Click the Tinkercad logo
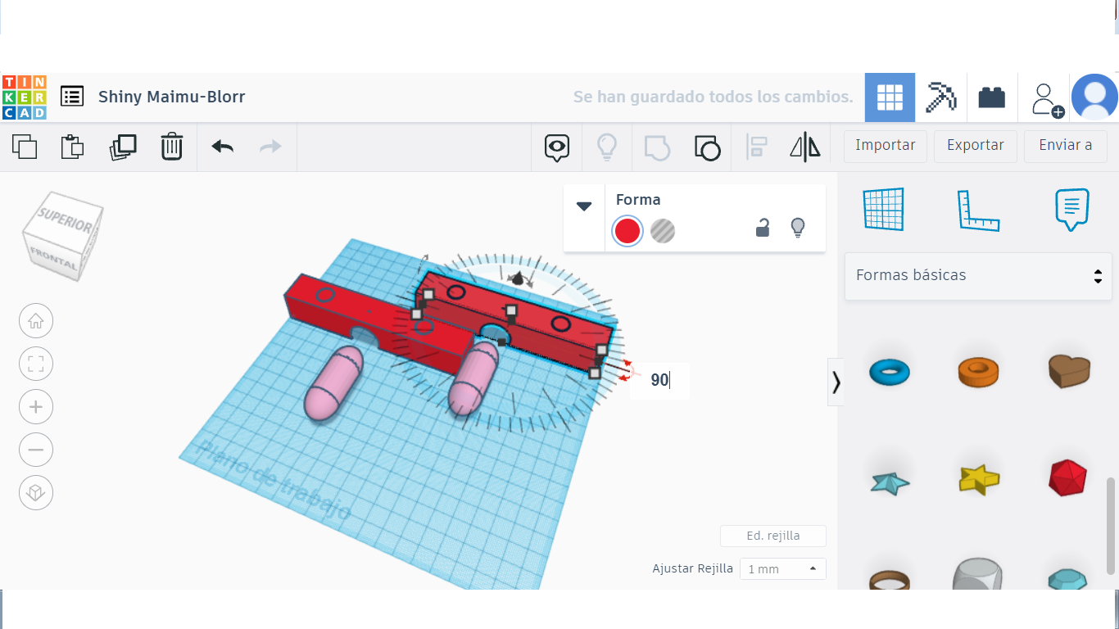Viewport: 1119px width, 629px height. (x=25, y=97)
